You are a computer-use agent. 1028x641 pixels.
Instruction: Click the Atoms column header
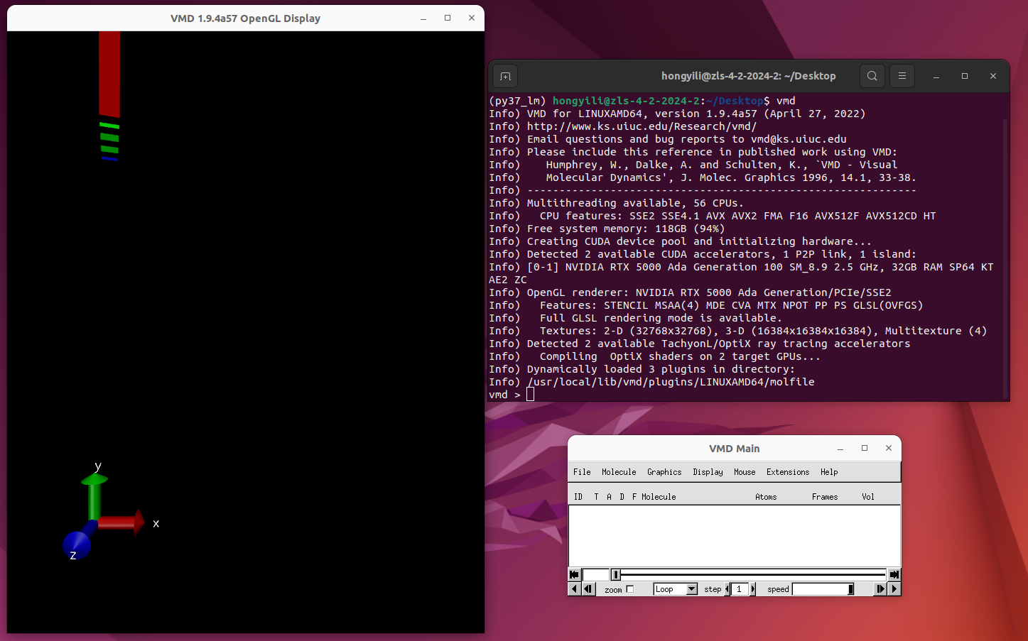pos(766,497)
